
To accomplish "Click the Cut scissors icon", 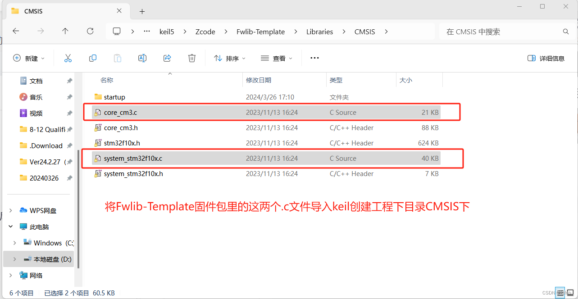I will pyautogui.click(x=68, y=58).
